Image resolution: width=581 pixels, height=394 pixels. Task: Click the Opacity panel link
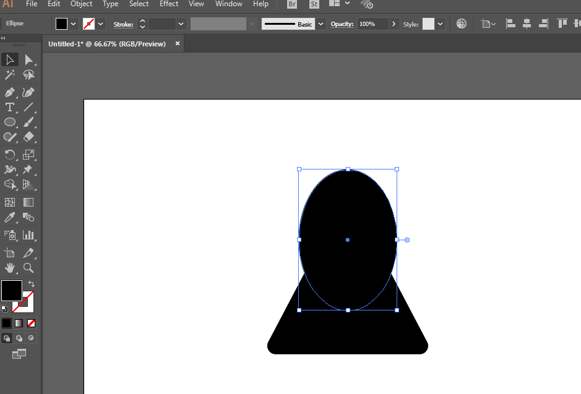(x=342, y=24)
